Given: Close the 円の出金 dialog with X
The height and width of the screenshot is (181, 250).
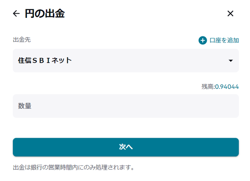Looking at the screenshot, I should (x=230, y=13).
